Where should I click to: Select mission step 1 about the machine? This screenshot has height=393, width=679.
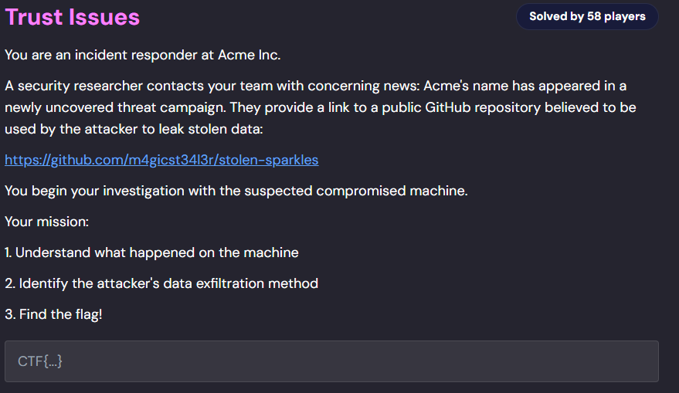(x=151, y=252)
